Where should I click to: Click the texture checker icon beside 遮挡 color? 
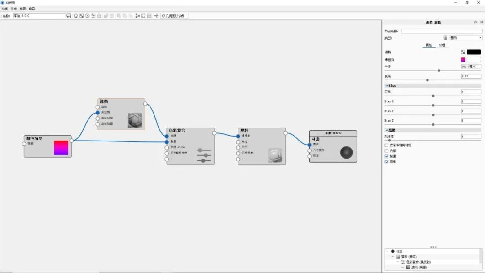[463, 52]
